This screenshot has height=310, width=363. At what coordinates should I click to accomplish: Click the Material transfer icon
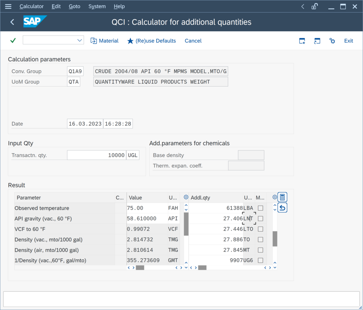tap(94, 41)
